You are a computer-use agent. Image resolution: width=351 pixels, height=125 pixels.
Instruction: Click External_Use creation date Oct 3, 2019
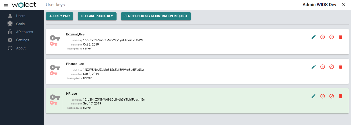tap(91, 44)
